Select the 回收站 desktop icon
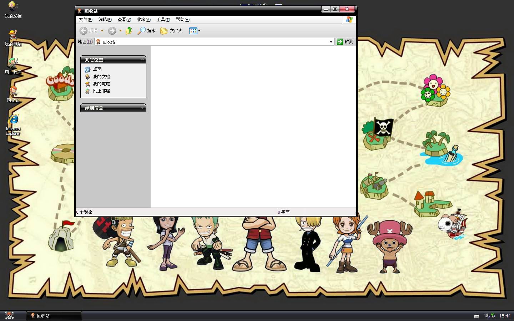 point(13,94)
